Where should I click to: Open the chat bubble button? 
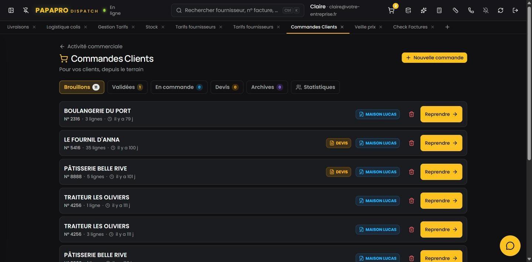[x=510, y=246]
